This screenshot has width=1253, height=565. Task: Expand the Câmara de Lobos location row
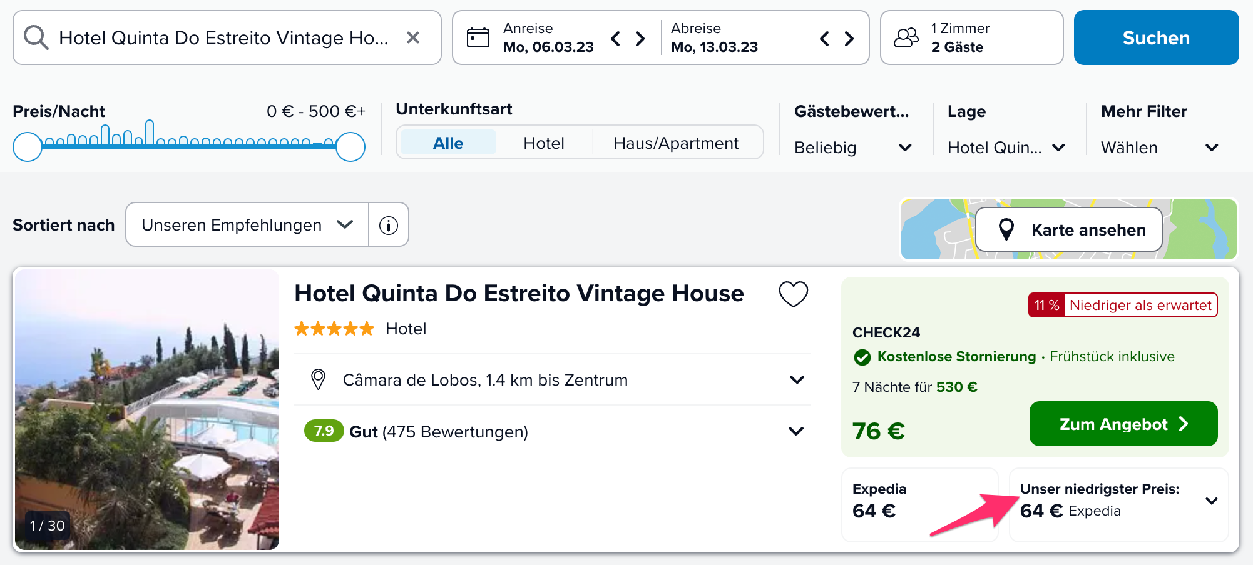(x=553, y=380)
